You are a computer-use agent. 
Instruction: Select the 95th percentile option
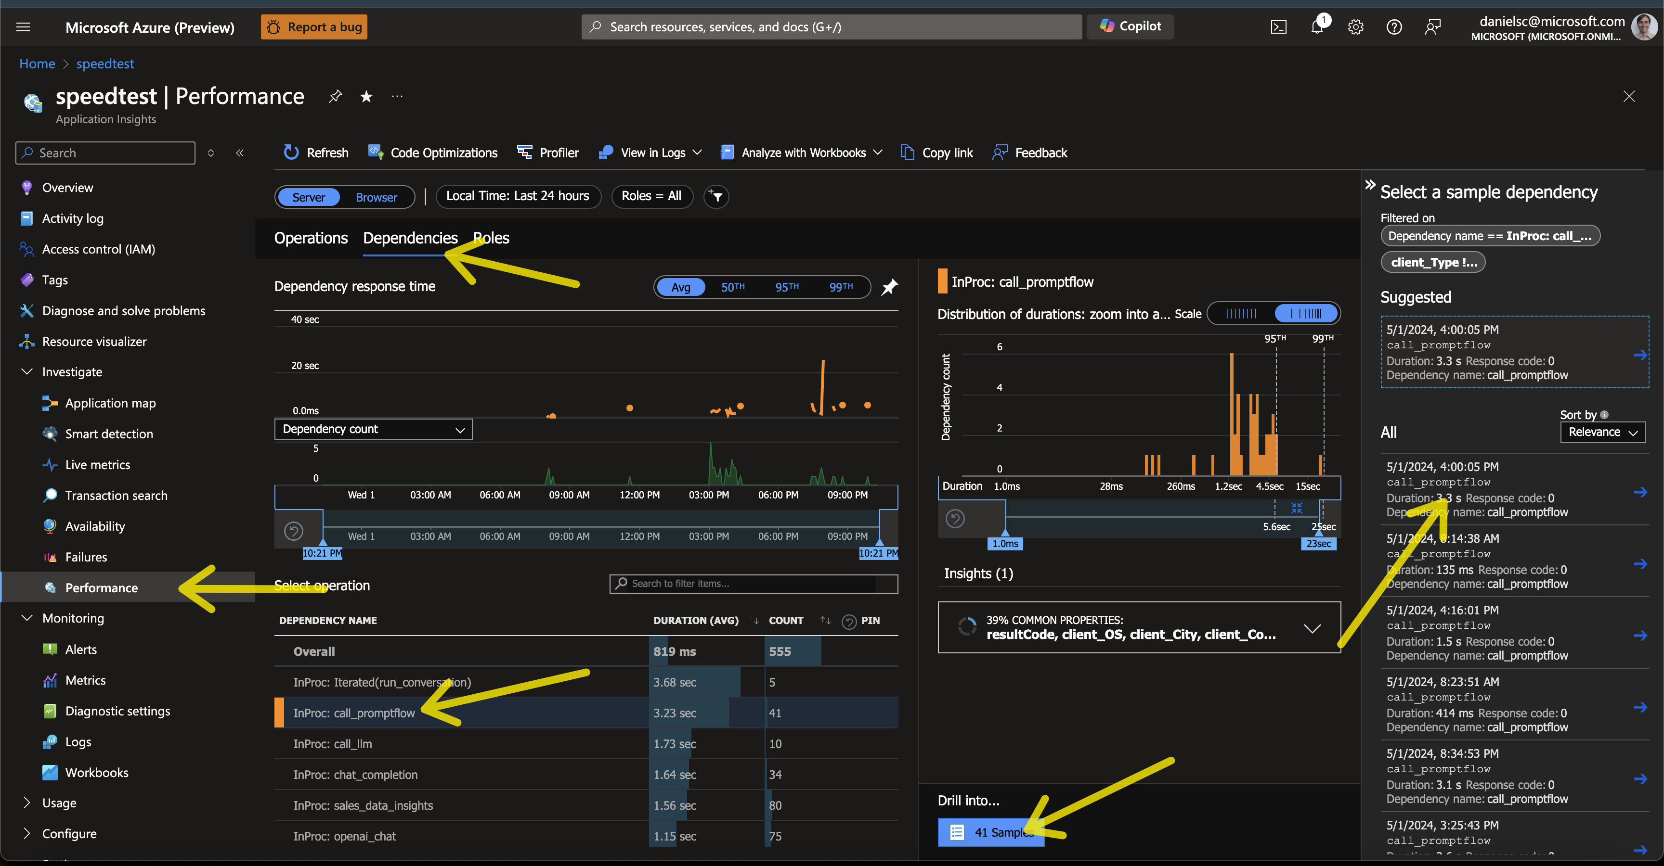point(786,287)
